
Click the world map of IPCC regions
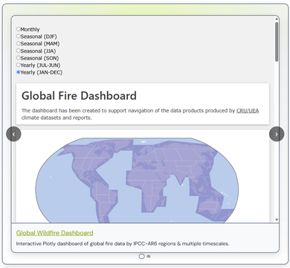point(137,180)
